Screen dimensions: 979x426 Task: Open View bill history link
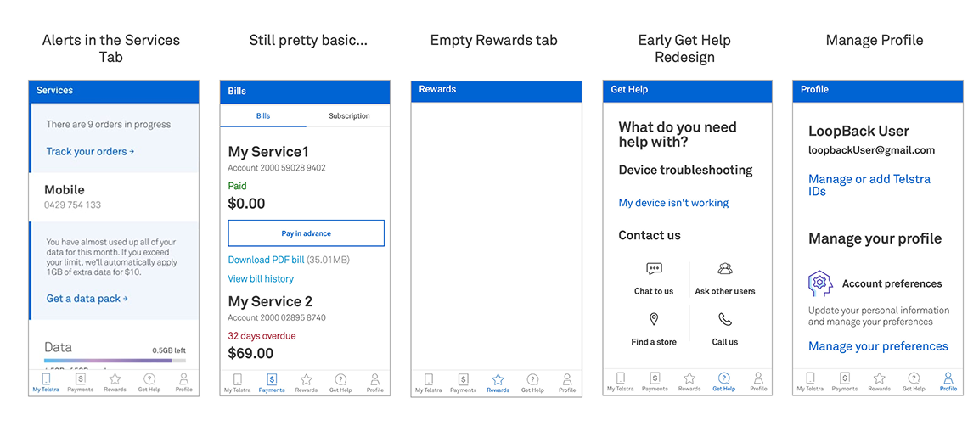tap(261, 279)
